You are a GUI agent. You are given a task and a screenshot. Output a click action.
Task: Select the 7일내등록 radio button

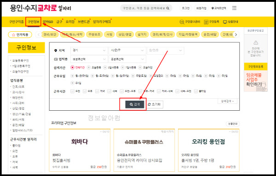coord(122,68)
